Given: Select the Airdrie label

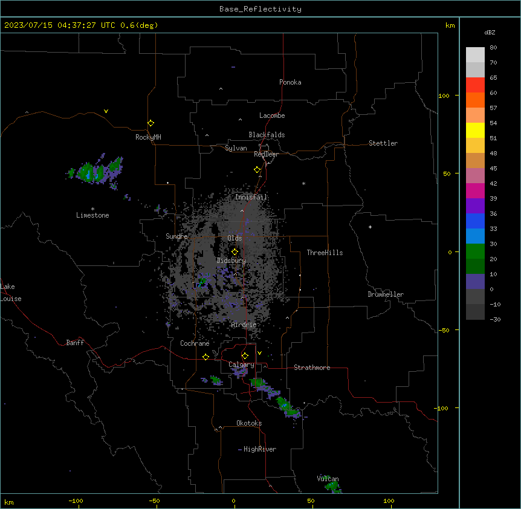Looking at the screenshot, I should pyautogui.click(x=244, y=325).
